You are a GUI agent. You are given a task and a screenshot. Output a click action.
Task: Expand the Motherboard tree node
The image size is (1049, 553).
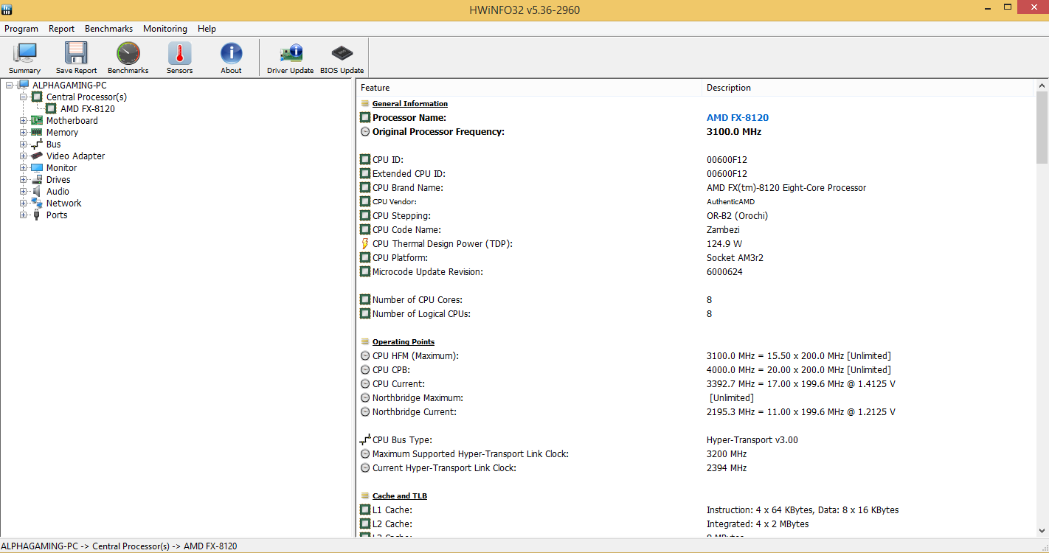[23, 120]
